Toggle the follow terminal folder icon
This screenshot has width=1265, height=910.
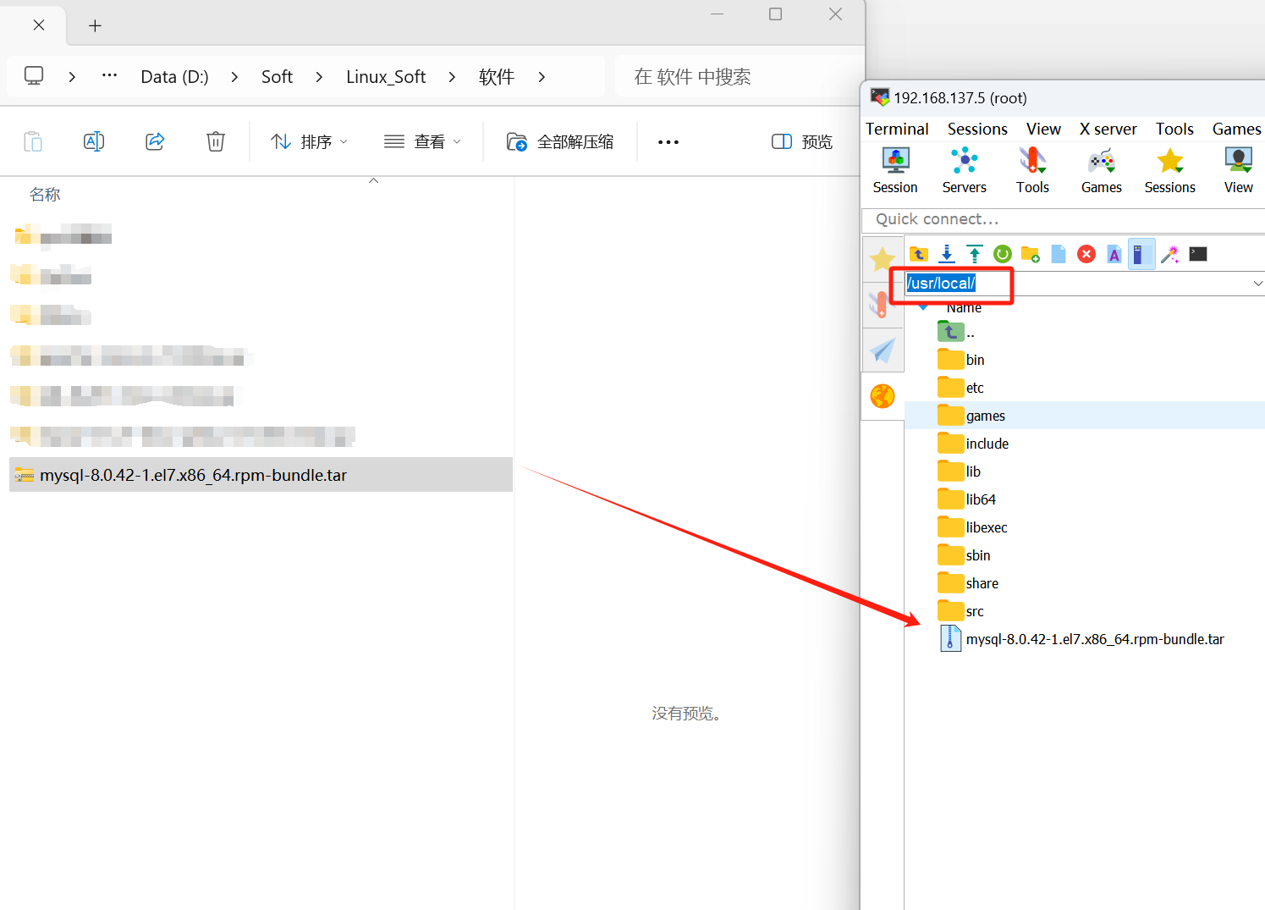(1141, 254)
